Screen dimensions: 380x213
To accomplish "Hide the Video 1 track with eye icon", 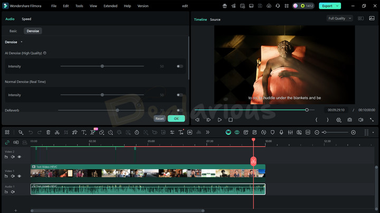I will click(20, 176).
